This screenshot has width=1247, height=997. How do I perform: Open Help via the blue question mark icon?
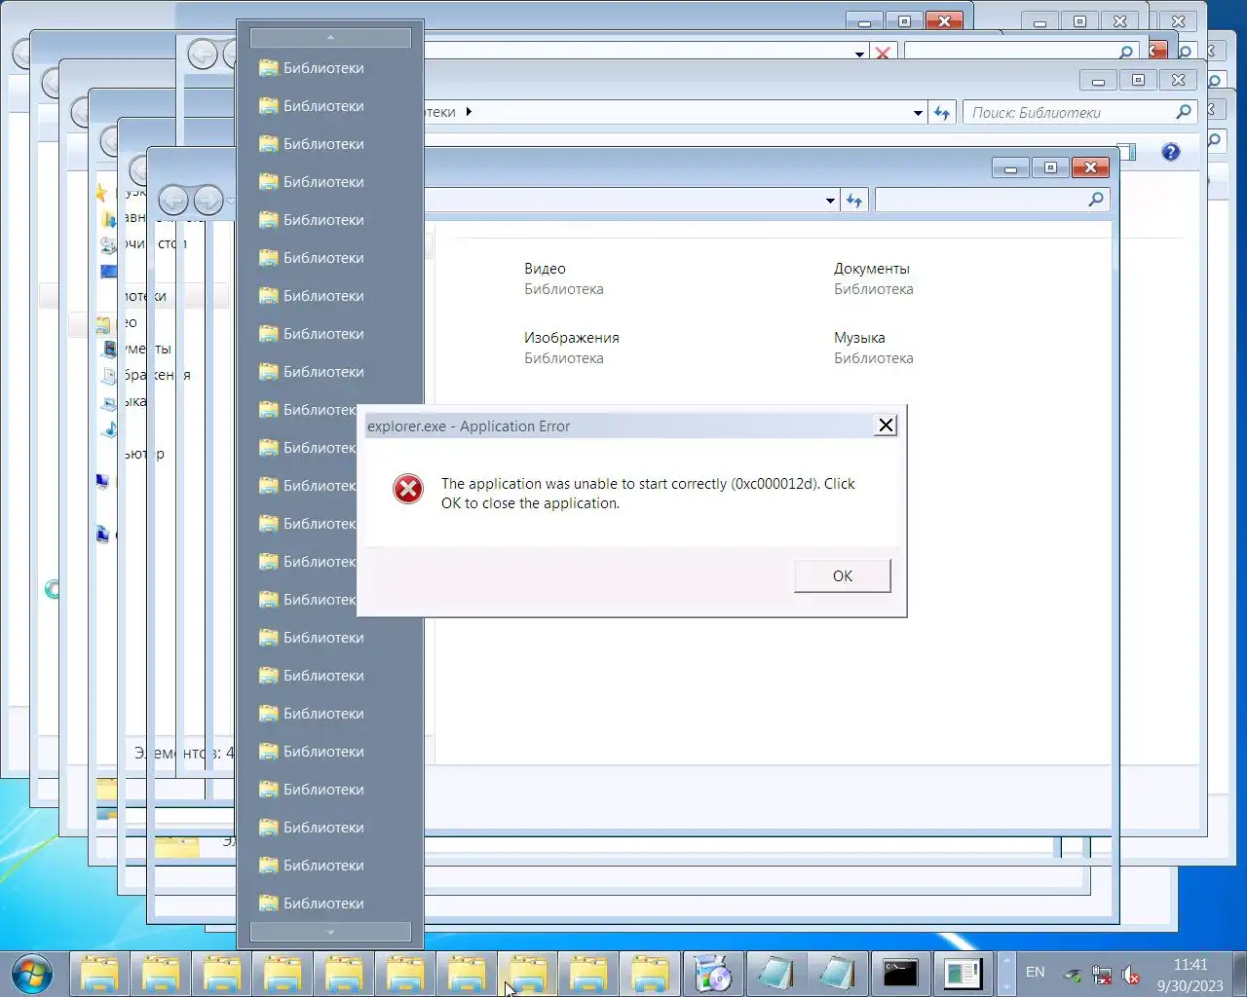(x=1171, y=152)
